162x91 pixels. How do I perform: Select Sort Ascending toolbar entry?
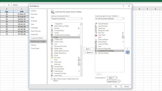(110, 53)
